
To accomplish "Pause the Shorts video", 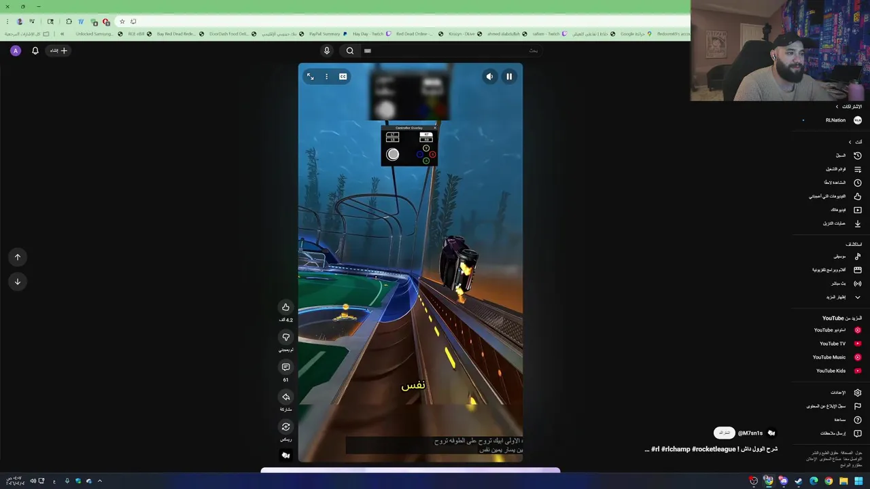I will 509,77.
